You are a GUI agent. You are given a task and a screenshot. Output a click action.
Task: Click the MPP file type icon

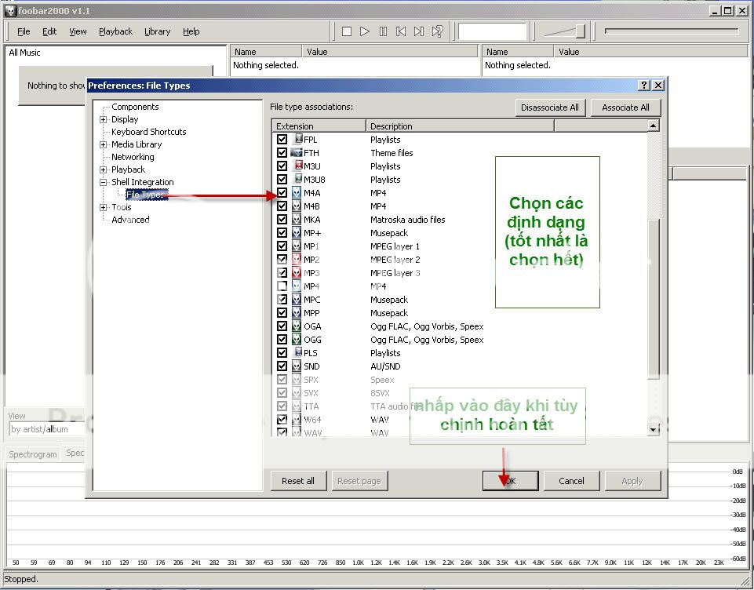pyautogui.click(x=297, y=313)
